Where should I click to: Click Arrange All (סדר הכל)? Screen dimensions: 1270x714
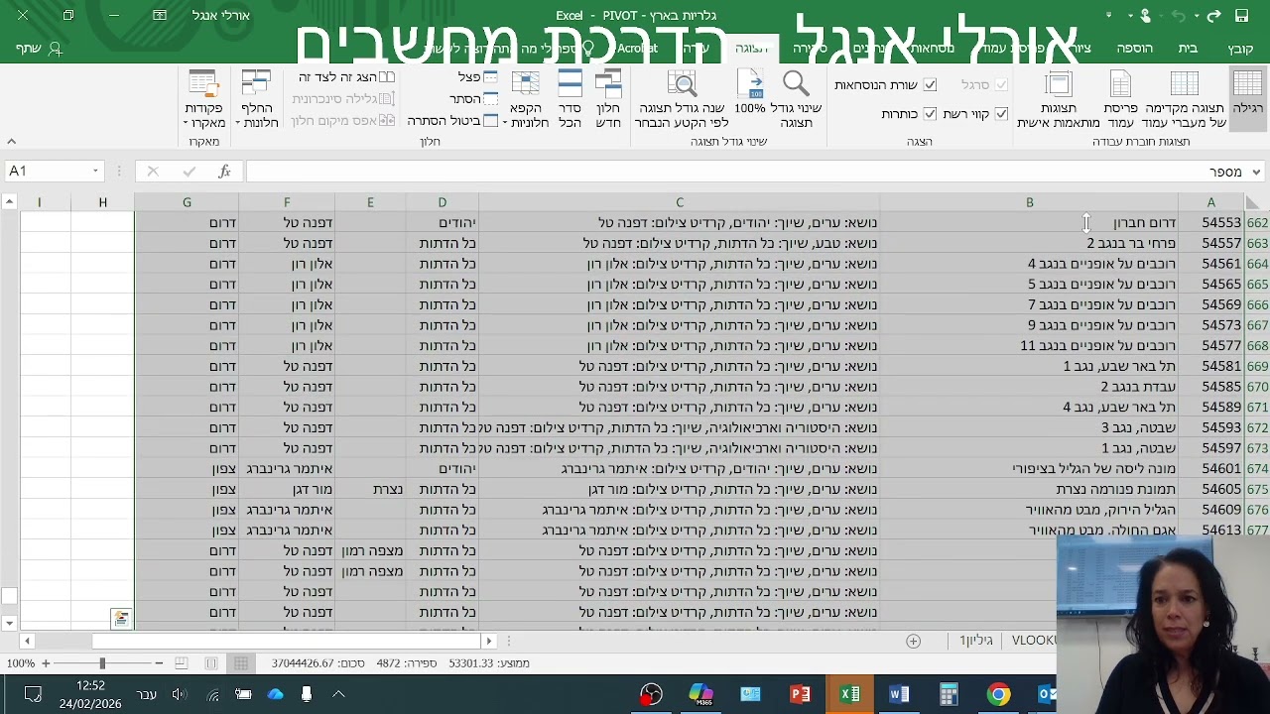click(x=570, y=99)
